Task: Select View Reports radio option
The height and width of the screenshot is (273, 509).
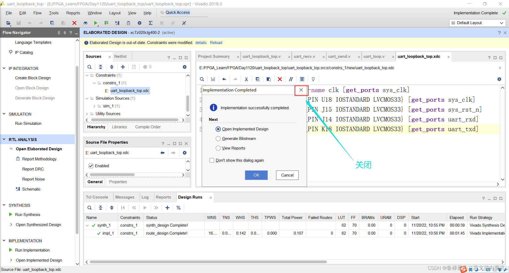Action: pos(218,148)
